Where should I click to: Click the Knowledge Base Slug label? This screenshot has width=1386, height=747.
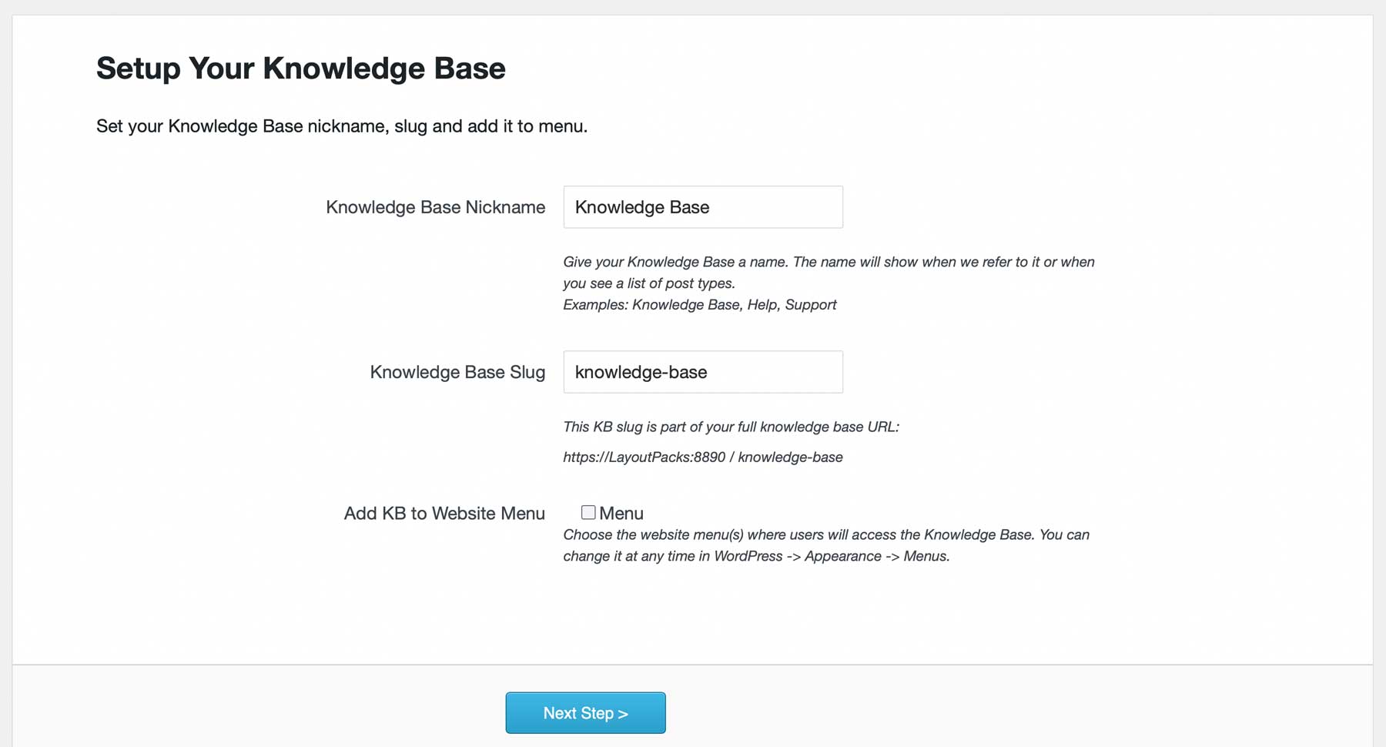click(x=458, y=371)
